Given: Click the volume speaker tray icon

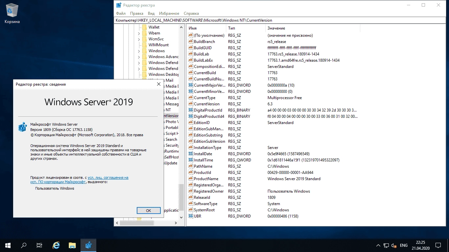Looking at the screenshot, I should click(394, 245).
